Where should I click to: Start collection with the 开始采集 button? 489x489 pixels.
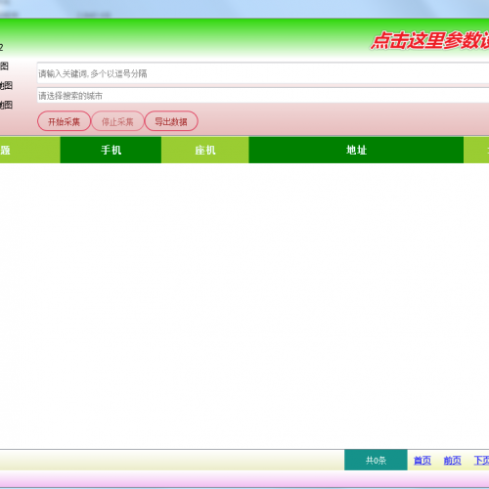(64, 121)
